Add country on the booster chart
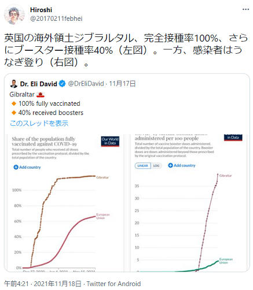Screen dimensions: 253x290 pos(182,165)
